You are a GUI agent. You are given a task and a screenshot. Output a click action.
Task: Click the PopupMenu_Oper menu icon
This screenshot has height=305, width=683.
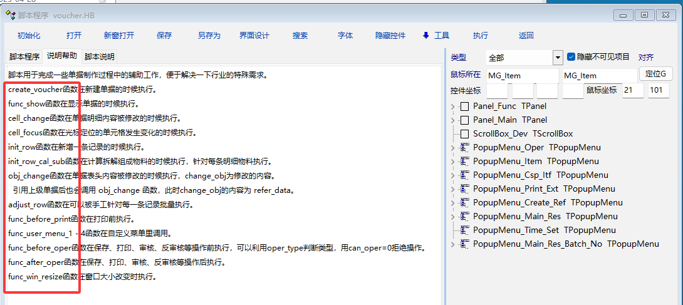465,148
